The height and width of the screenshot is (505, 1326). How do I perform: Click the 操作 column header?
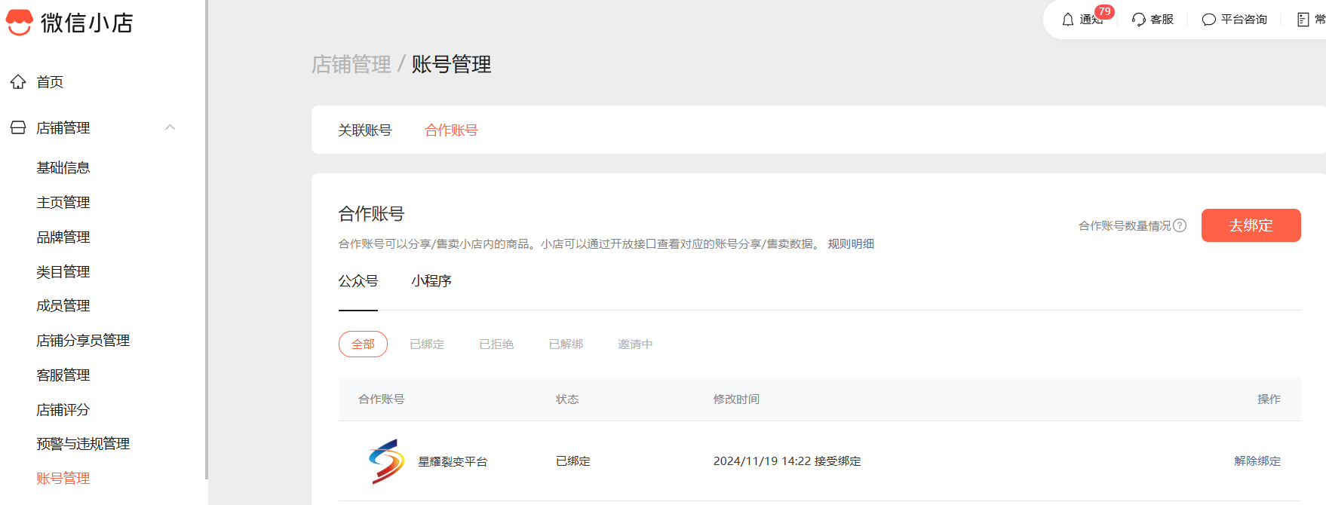tap(1269, 399)
